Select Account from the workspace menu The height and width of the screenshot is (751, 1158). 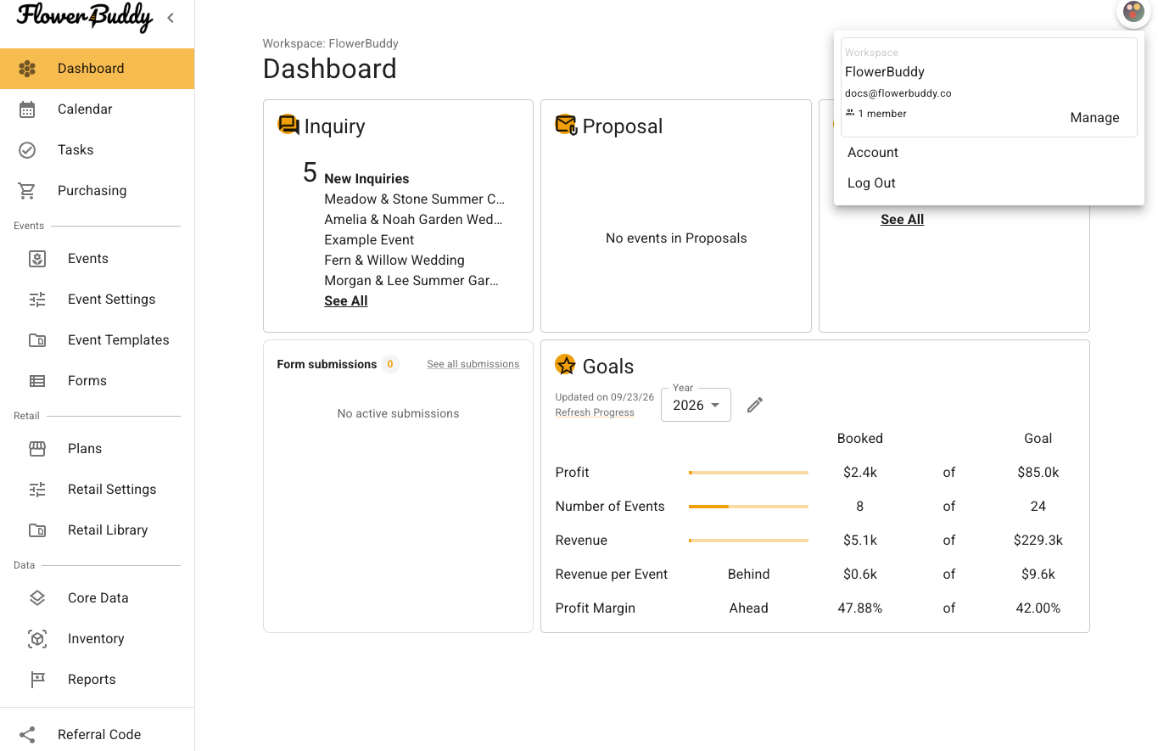click(989, 153)
